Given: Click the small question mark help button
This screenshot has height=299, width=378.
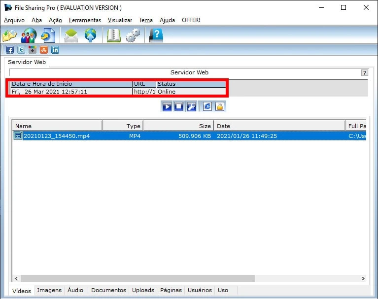Looking at the screenshot, I should coord(365,72).
